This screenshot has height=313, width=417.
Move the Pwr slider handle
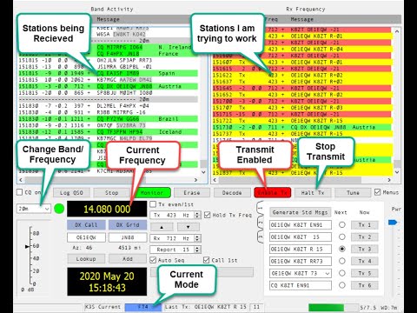[393, 223]
